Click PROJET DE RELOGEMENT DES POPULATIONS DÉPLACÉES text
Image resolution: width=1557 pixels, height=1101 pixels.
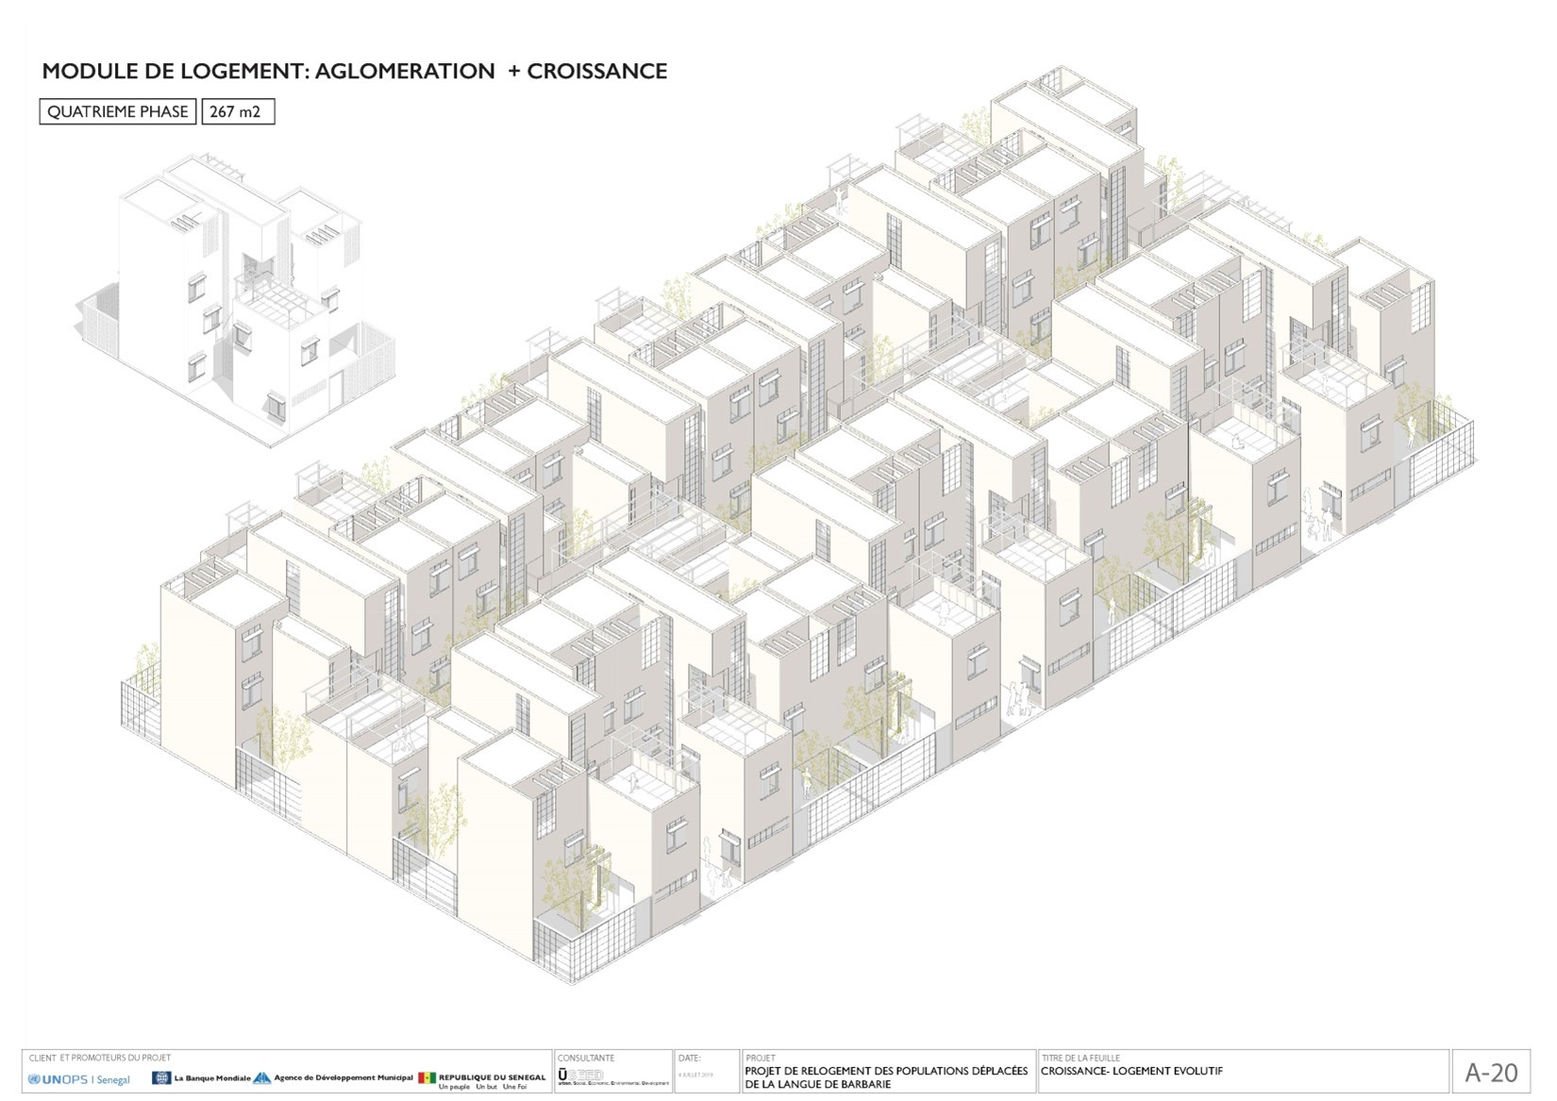[x=886, y=1072]
